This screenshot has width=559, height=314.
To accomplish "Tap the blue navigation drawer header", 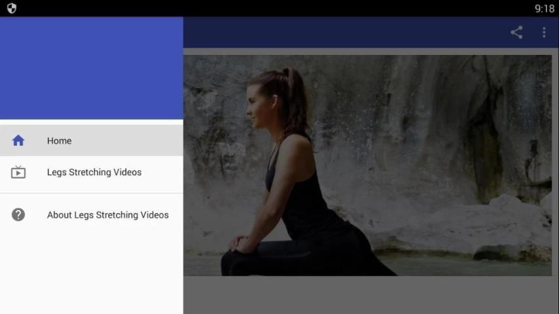I will click(x=92, y=69).
